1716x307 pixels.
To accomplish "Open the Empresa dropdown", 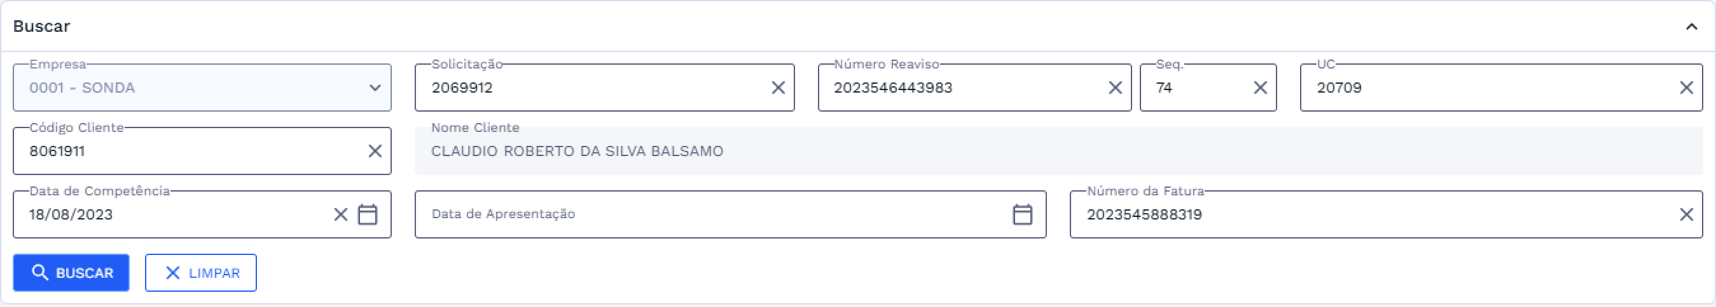I will (375, 88).
